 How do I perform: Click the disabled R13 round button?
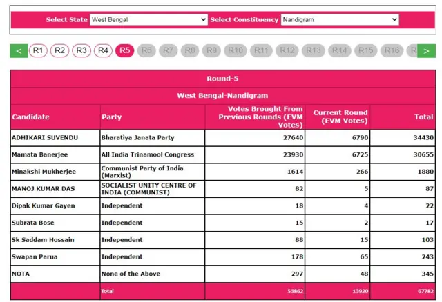313,50
